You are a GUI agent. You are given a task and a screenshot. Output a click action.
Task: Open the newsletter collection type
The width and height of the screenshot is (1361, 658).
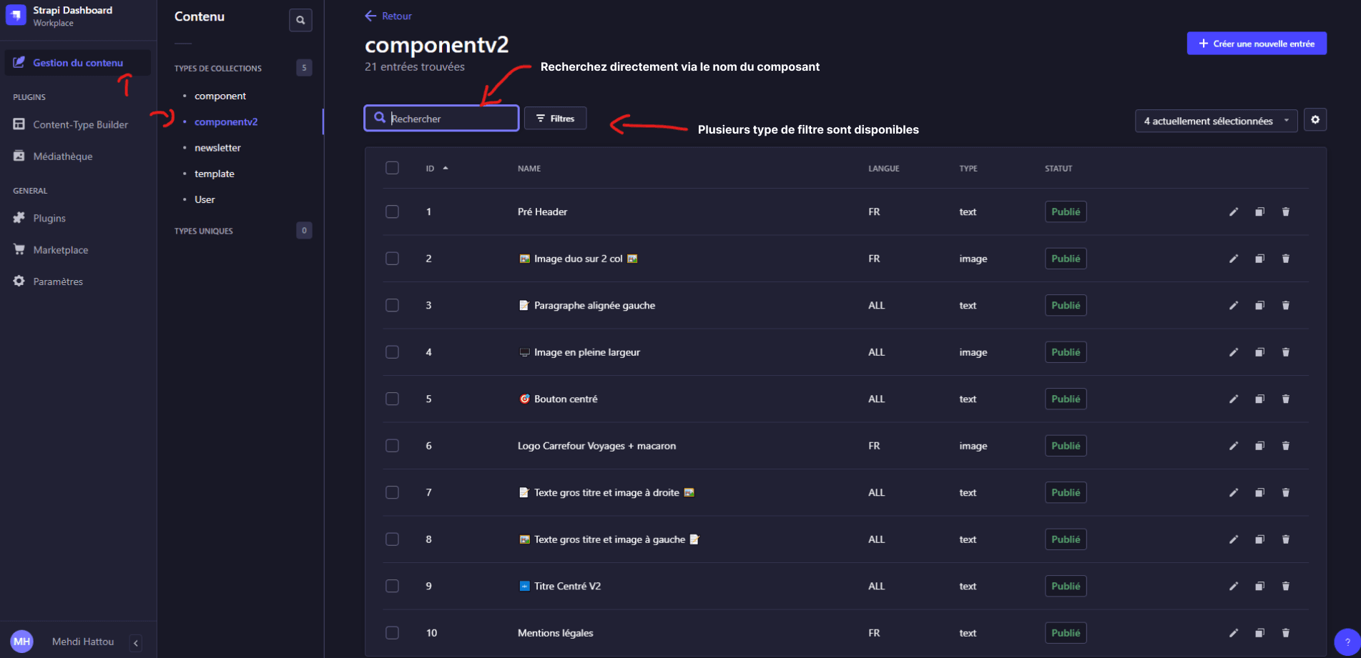click(x=217, y=148)
